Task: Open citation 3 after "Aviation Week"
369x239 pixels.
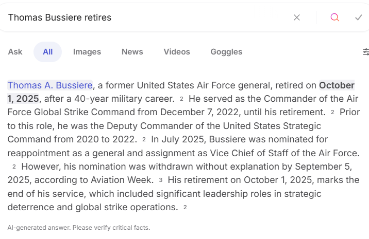Action: point(160,180)
